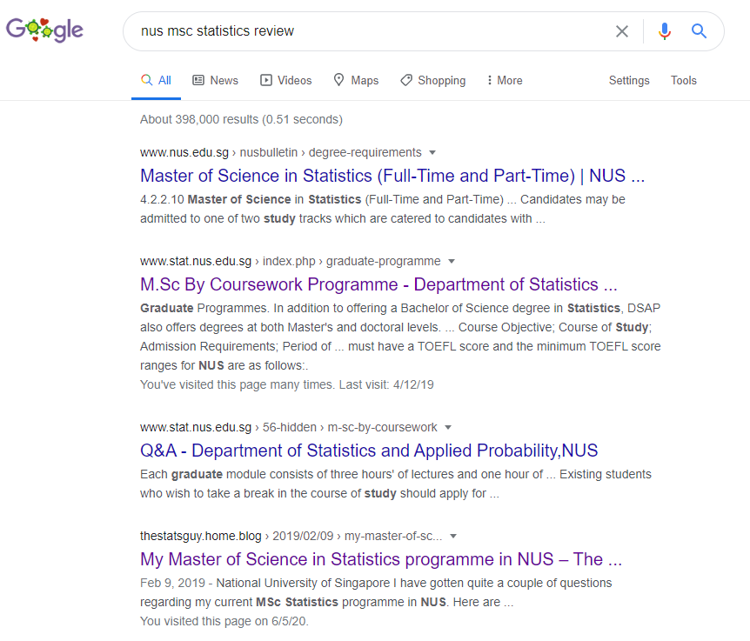
Task: Expand dropdown arrow beside nusbulletin degree-requirements URL
Action: coord(432,152)
